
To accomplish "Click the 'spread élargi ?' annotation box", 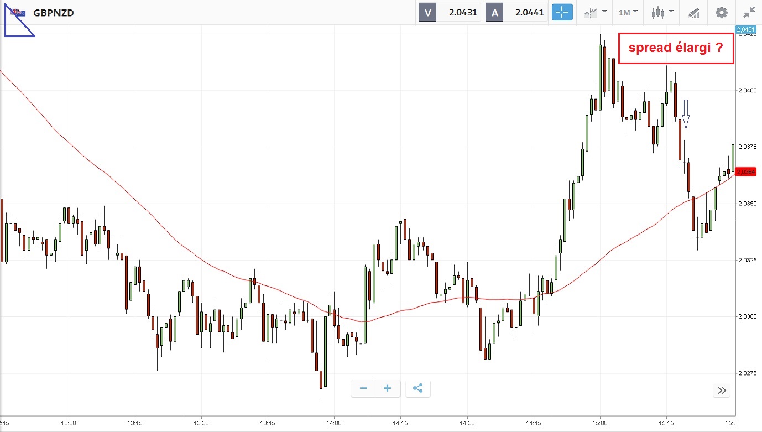I will (x=676, y=48).
